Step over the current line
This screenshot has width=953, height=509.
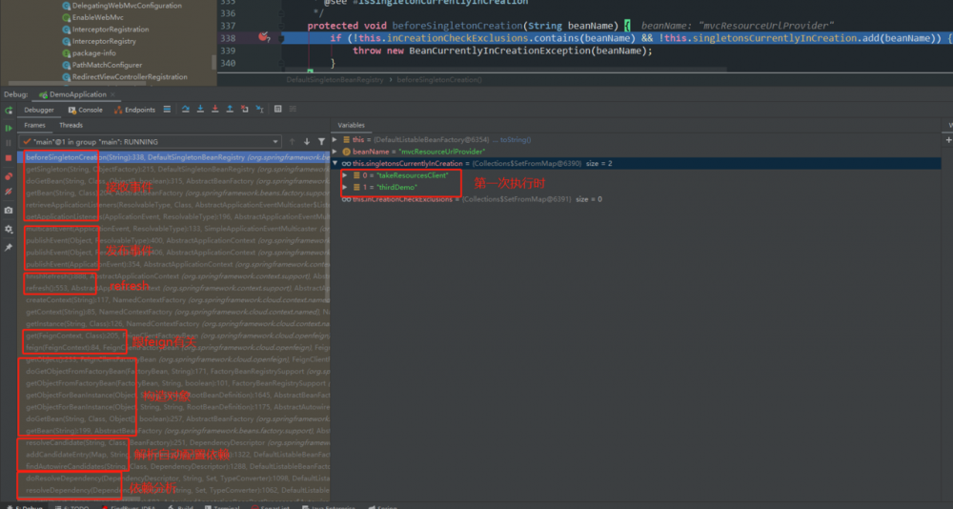click(x=186, y=110)
